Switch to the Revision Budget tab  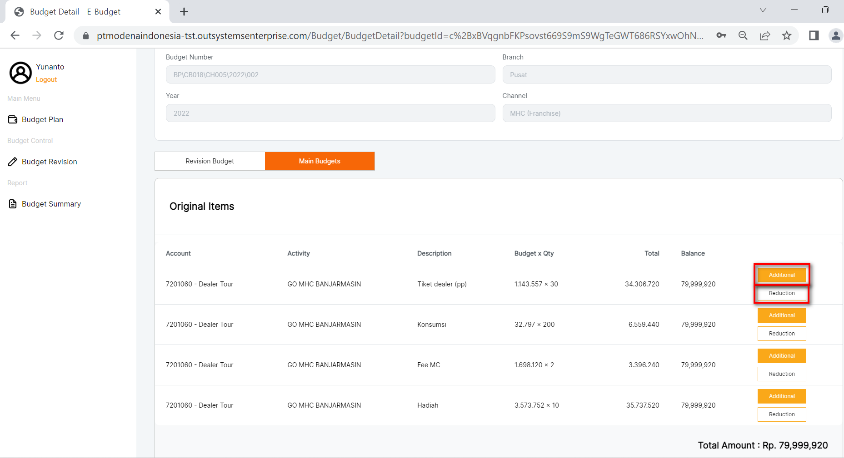pyautogui.click(x=210, y=161)
